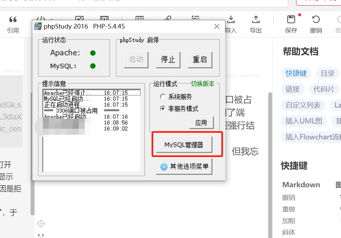Click the 引用 quote icon in editor toolbar
The height and width of the screenshot is (238, 341).
pos(13,19)
